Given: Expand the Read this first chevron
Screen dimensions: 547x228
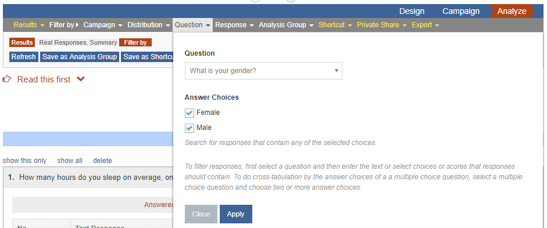Looking at the screenshot, I should point(81,79).
